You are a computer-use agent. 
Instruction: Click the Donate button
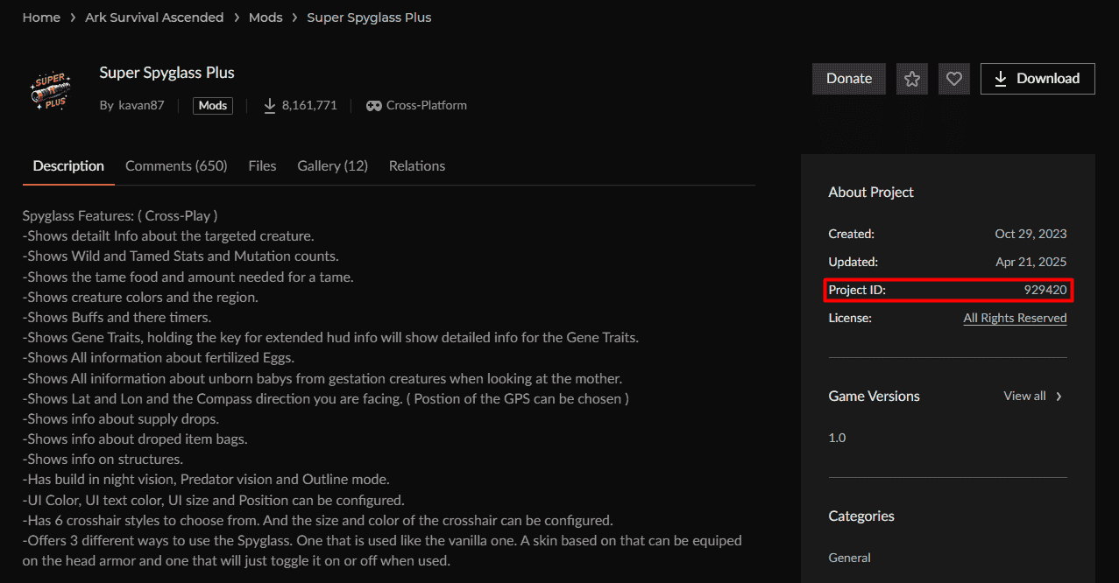point(848,79)
